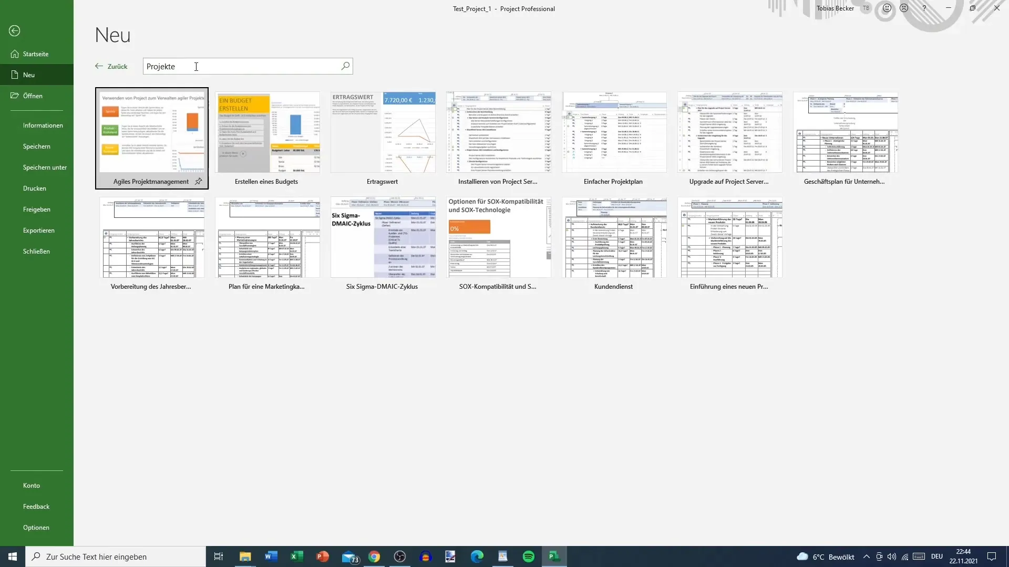The image size is (1009, 567).
Task: Click the taskbar clock and date
Action: point(963,556)
